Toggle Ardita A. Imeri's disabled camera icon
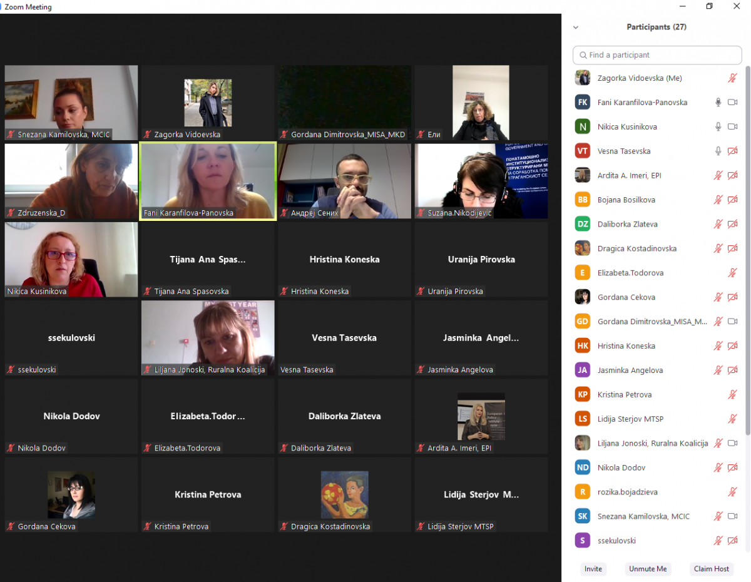The height and width of the screenshot is (582, 751). pyautogui.click(x=732, y=176)
